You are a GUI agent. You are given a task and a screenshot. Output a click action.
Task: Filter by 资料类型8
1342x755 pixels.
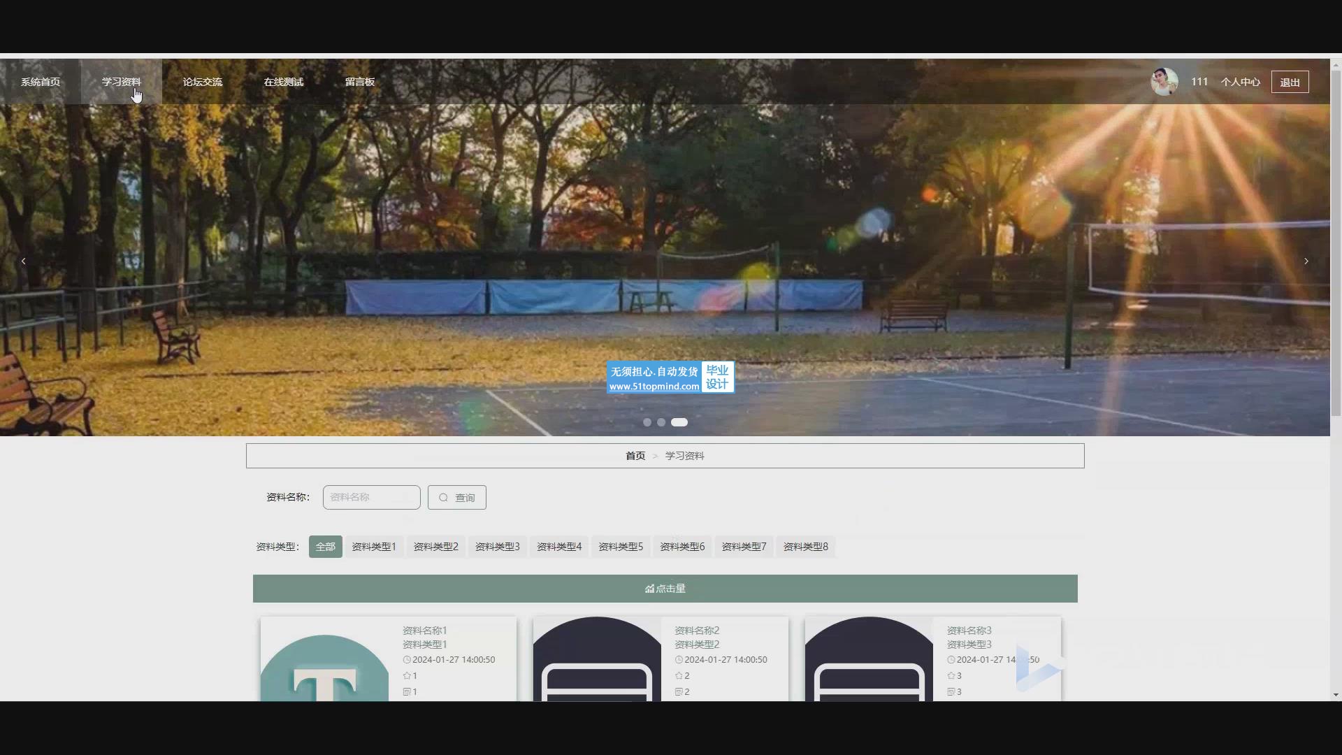(x=805, y=547)
